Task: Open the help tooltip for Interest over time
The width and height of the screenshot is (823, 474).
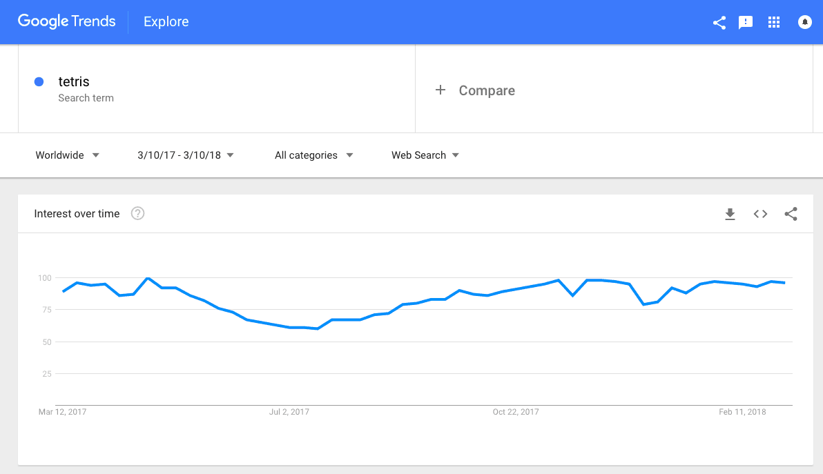Action: pyautogui.click(x=137, y=213)
